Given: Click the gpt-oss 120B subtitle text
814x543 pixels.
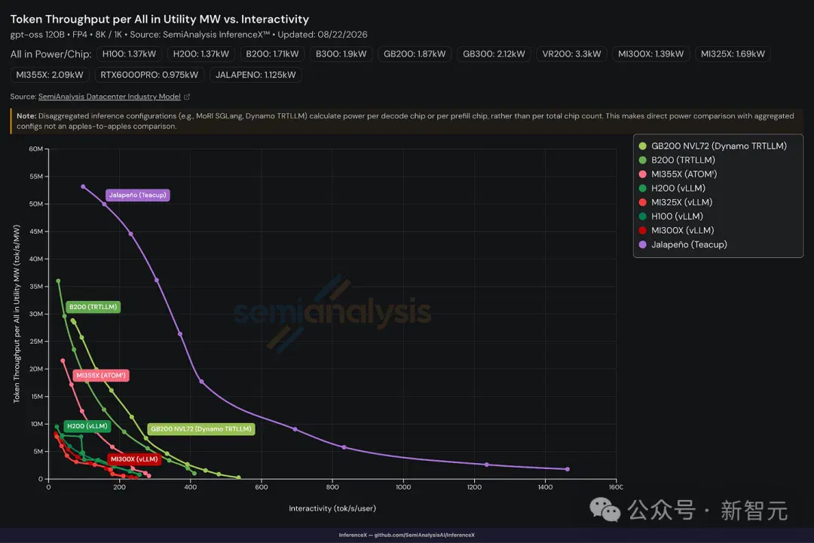Looking at the screenshot, I should point(189,35).
